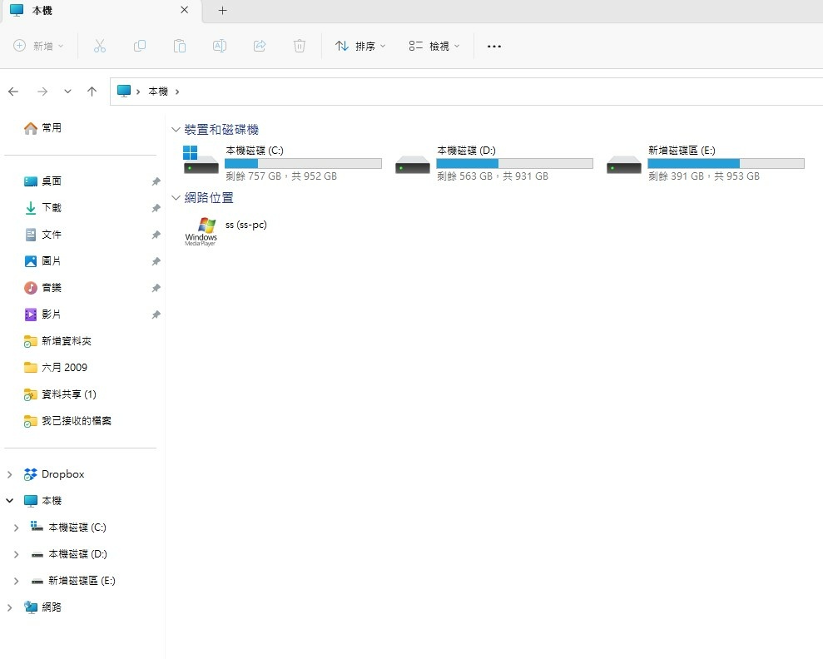823x659 pixels.
Task: Click the E: drive usage bar
Action: point(726,163)
